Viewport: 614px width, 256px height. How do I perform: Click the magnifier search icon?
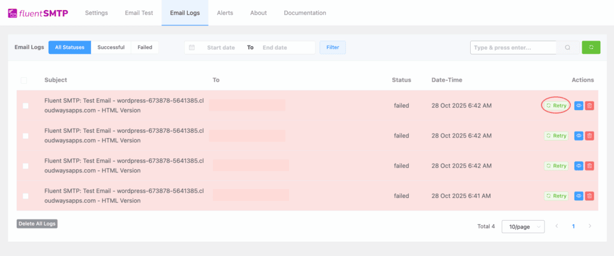567,48
